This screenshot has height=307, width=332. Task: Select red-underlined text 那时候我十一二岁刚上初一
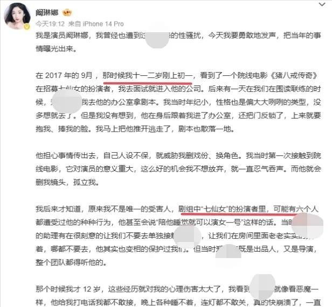[x=147, y=75]
